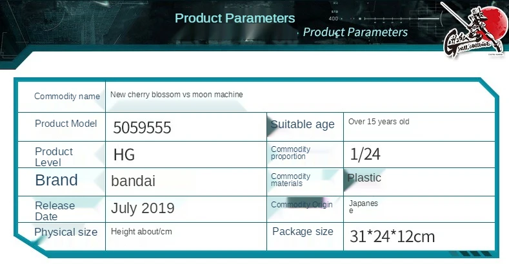Click the 'Product Level' label
The height and width of the screenshot is (264, 509).
pyautogui.click(x=54, y=156)
